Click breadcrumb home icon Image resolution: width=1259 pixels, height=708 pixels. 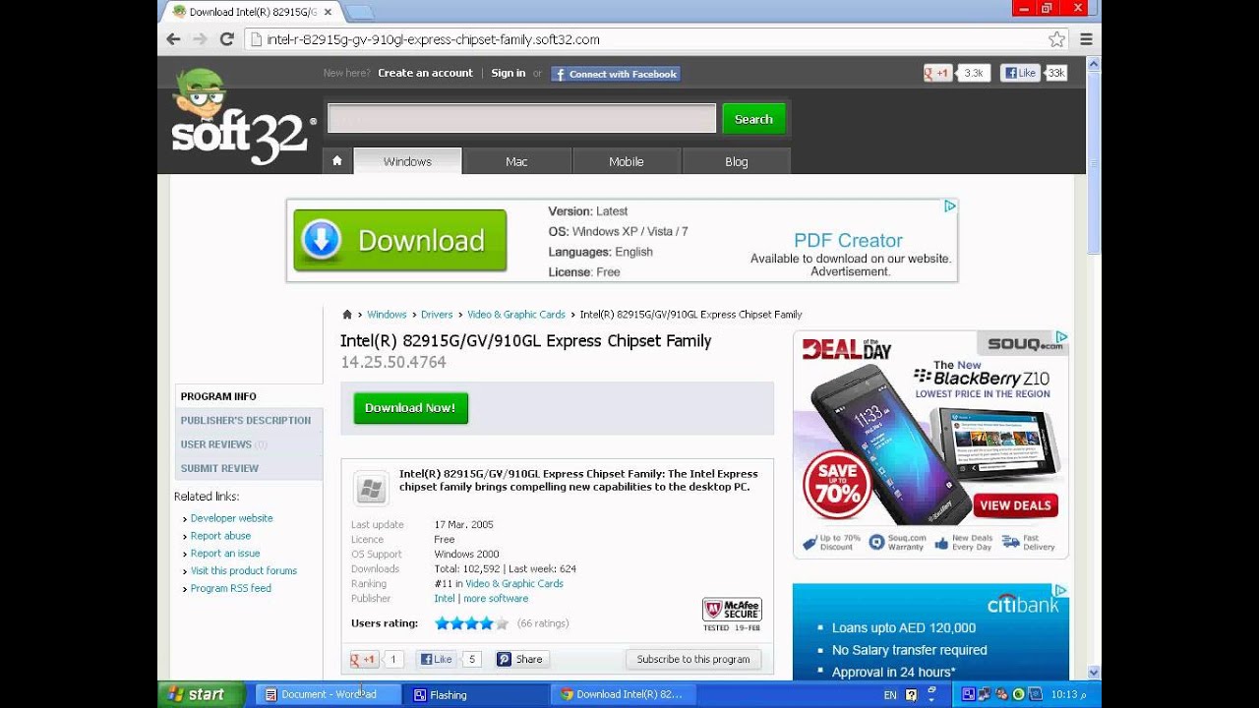tap(346, 315)
